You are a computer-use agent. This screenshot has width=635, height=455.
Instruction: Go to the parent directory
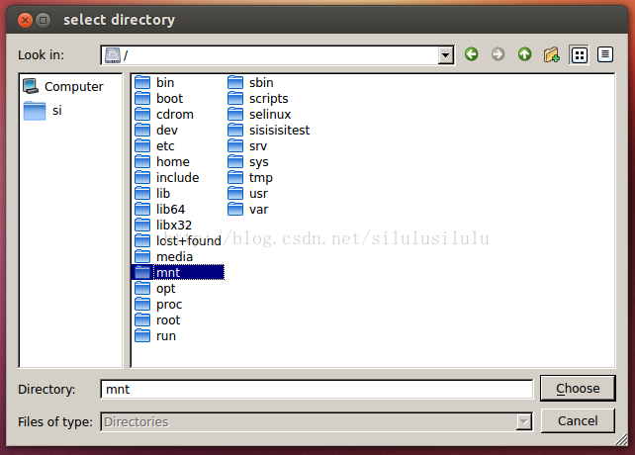[524, 54]
